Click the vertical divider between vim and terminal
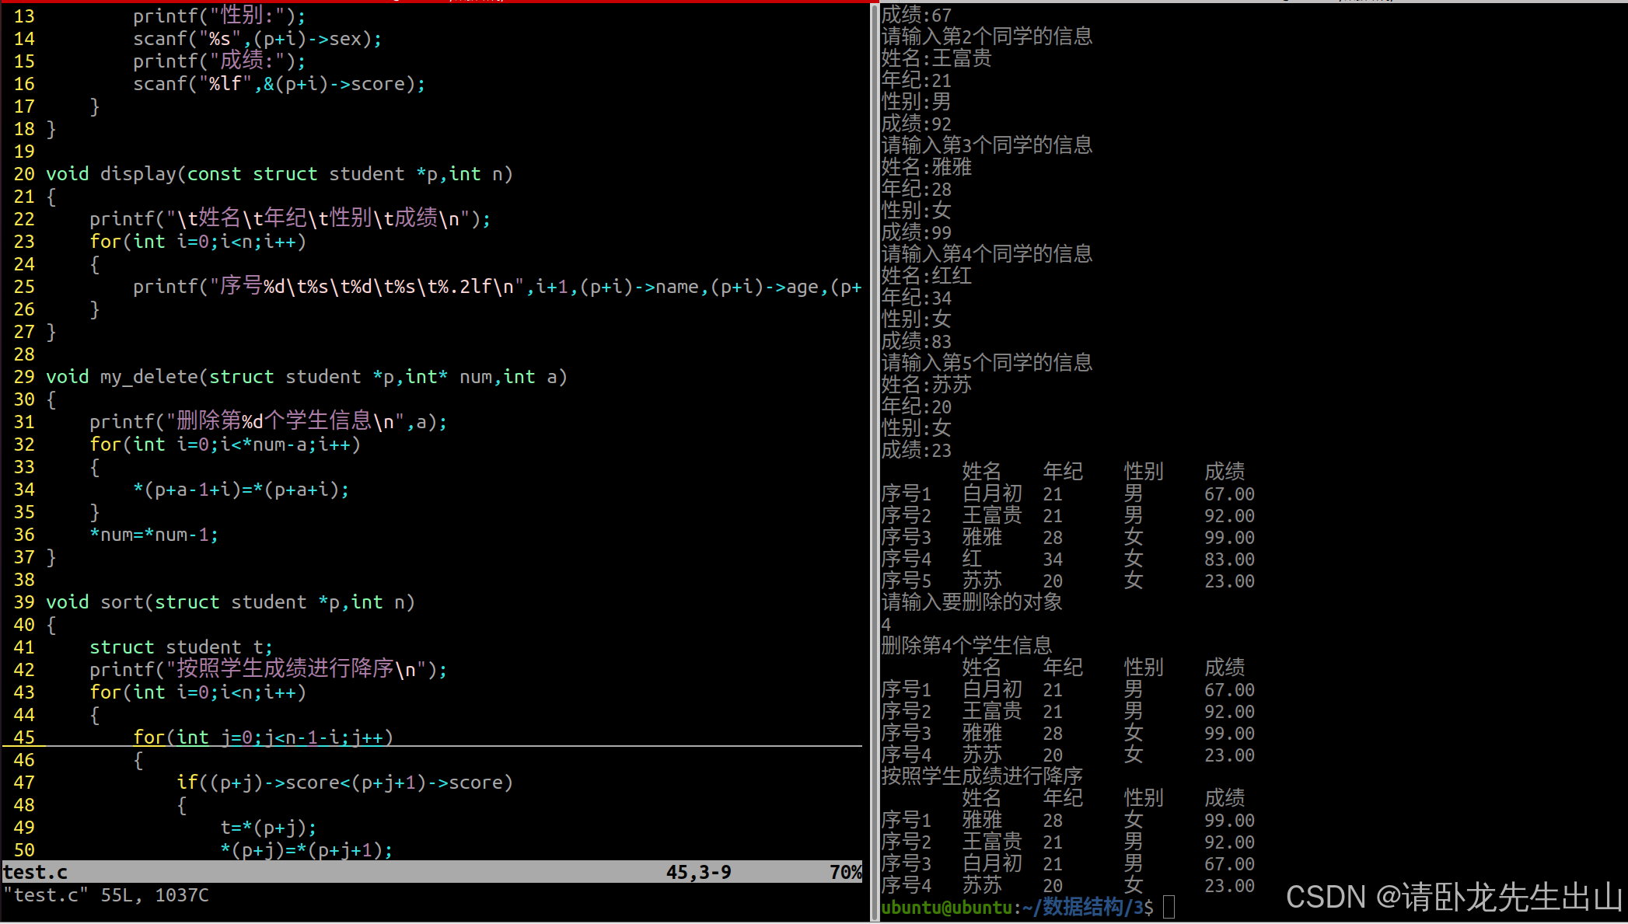This screenshot has height=924, width=1628. click(x=874, y=466)
